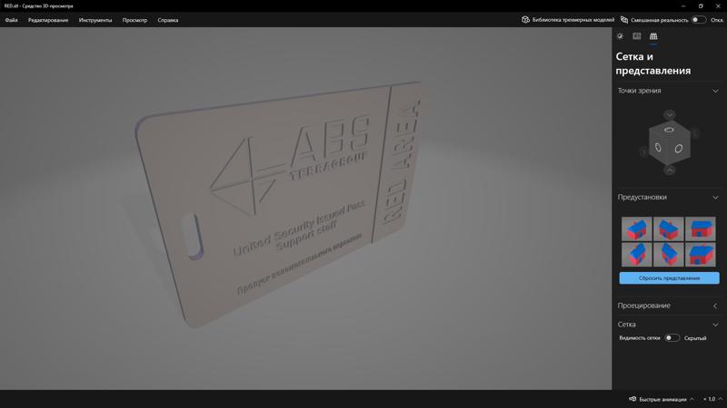This screenshot has height=408, width=727.
Task: Expand the Проецирование section
Action: pos(715,306)
